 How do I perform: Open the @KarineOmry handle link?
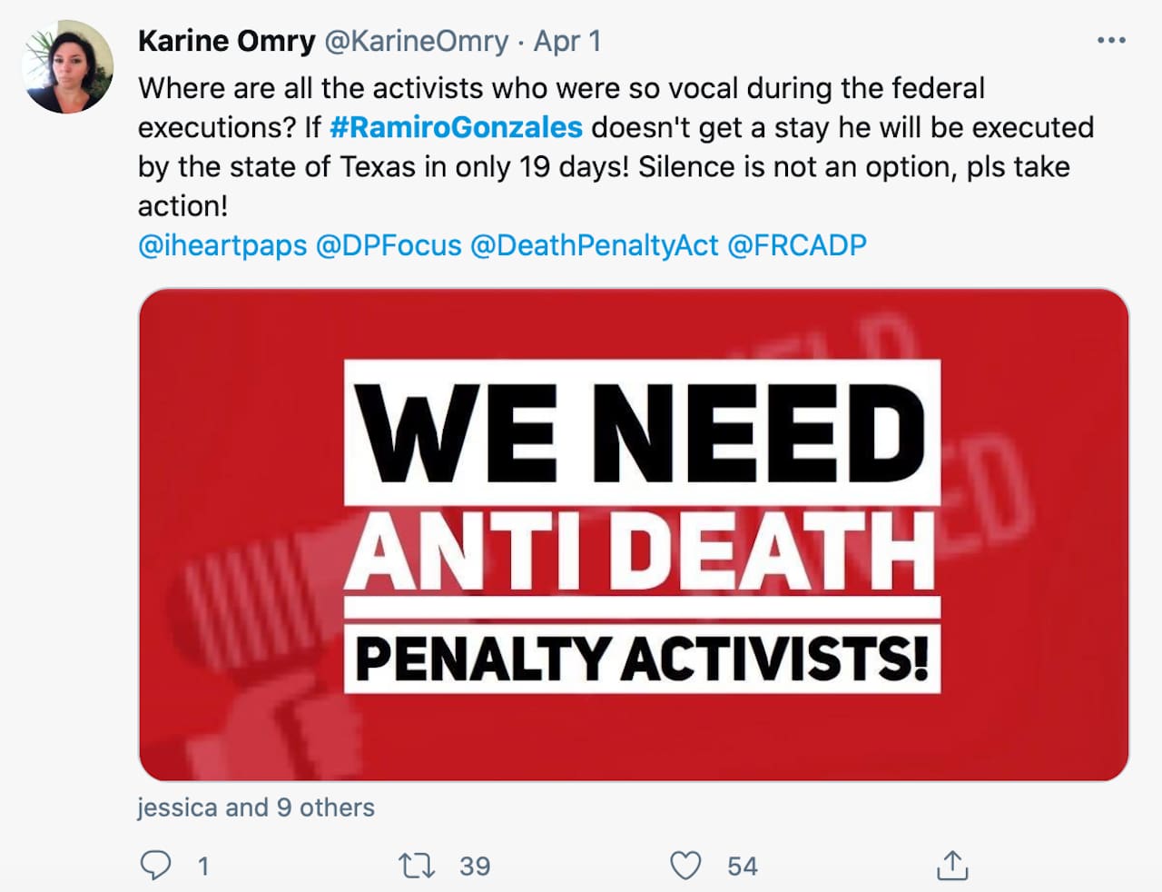[416, 41]
